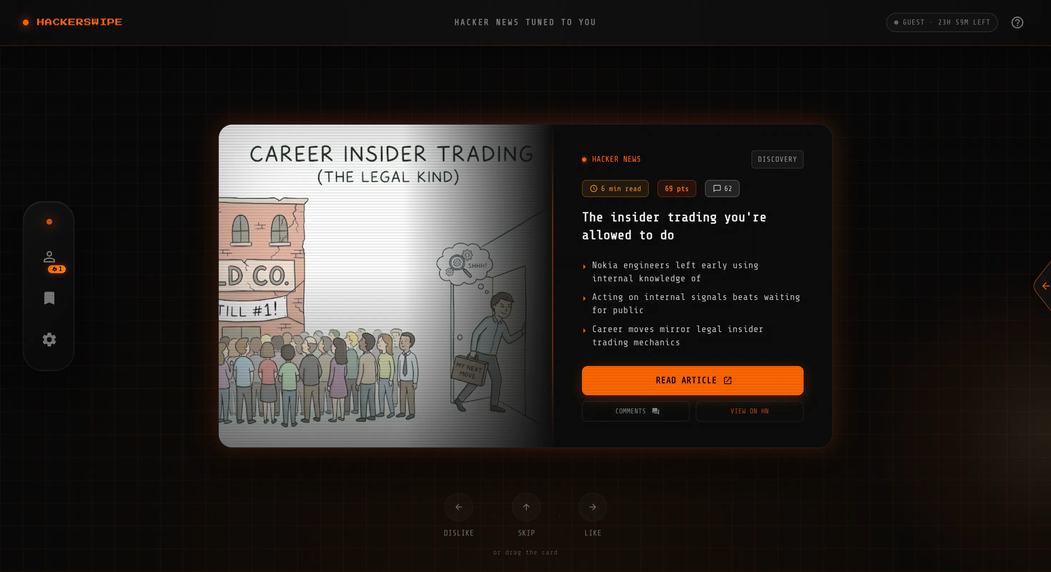Open settings gear in sidebar
Image resolution: width=1051 pixels, height=572 pixels.
(x=49, y=339)
